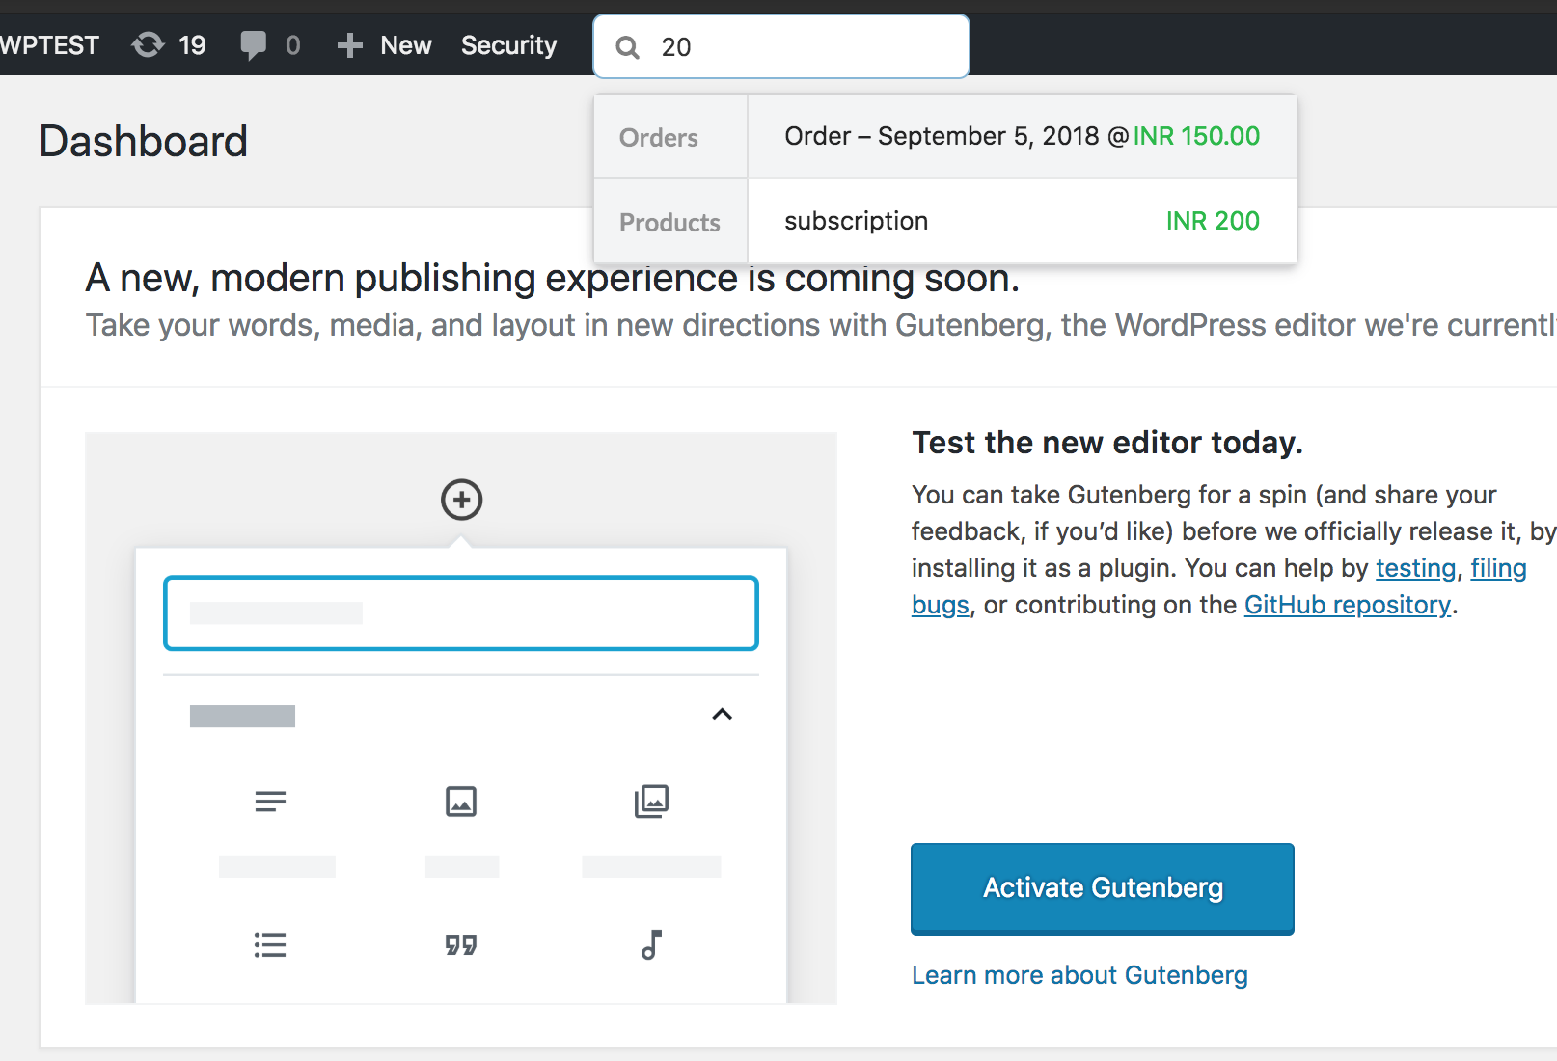The height and width of the screenshot is (1061, 1557).
Task: Focus the admin search field containing 20
Action: pyautogui.click(x=781, y=46)
